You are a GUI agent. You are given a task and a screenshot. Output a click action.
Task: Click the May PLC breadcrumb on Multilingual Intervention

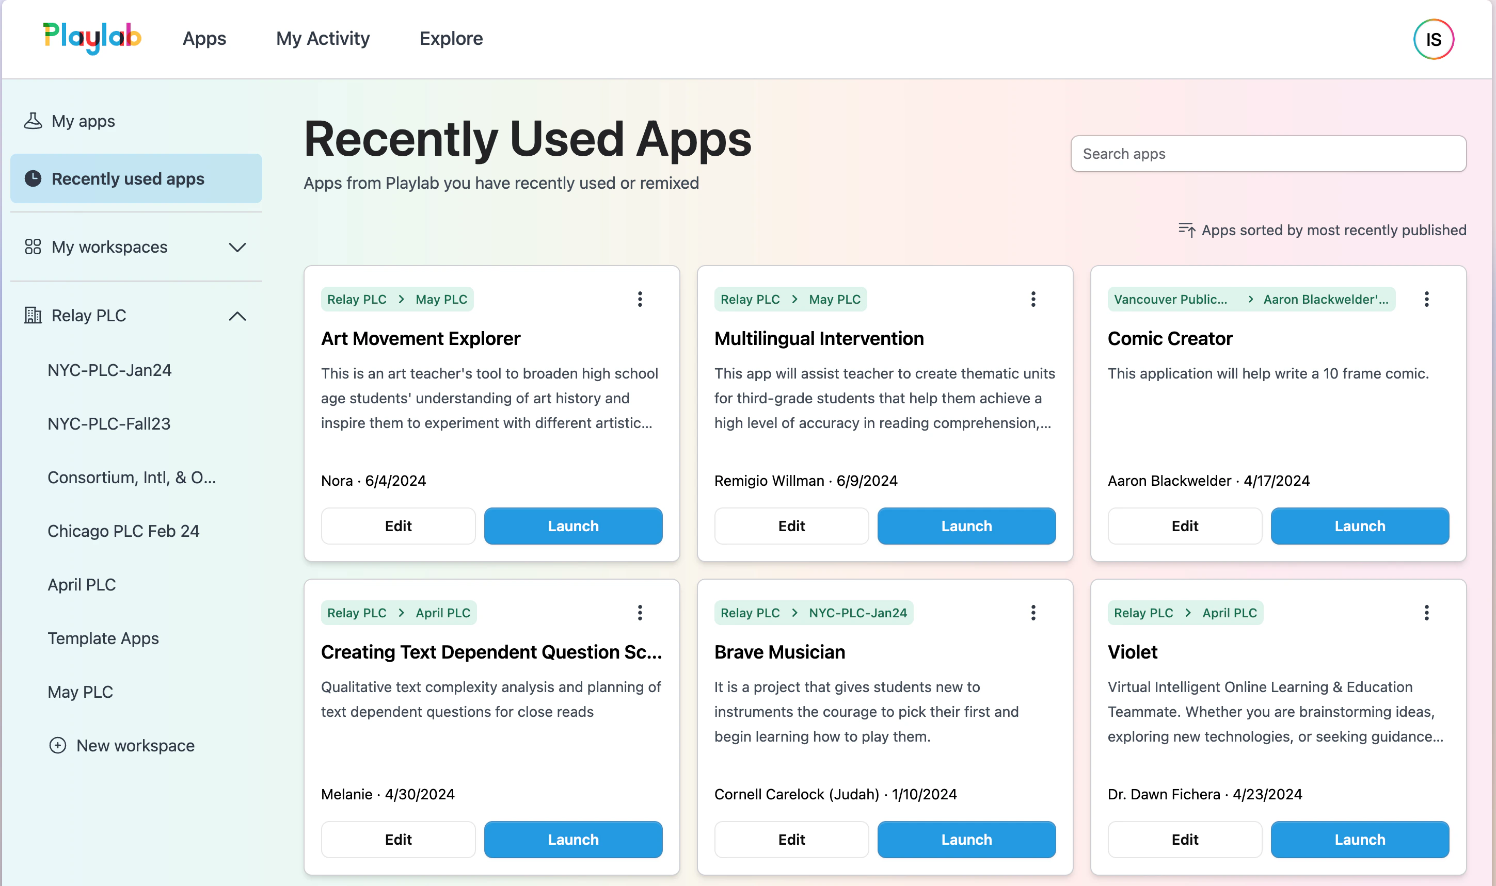(x=834, y=299)
